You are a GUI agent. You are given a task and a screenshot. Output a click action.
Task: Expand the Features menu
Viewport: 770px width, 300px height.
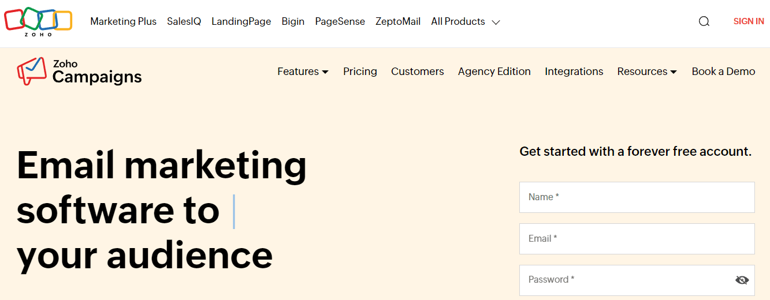point(303,72)
